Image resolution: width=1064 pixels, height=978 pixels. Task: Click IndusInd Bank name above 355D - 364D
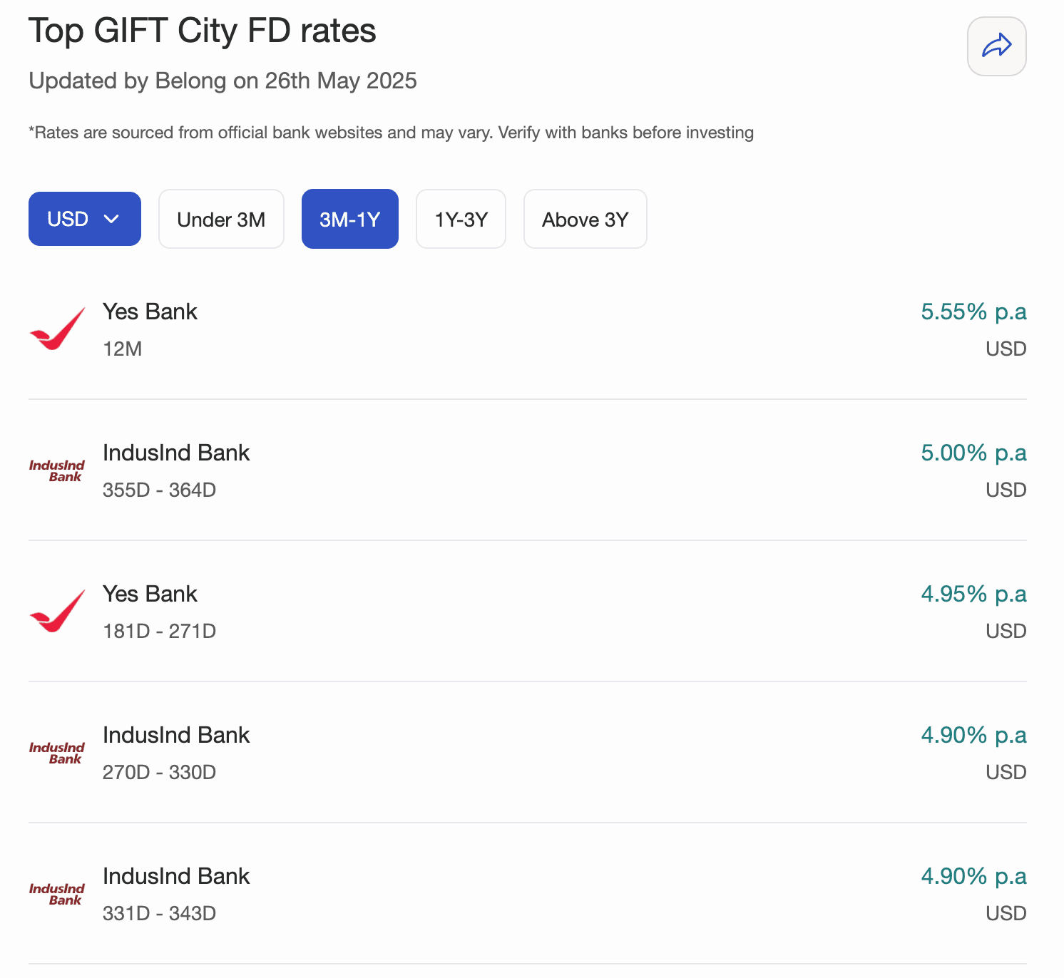point(176,453)
